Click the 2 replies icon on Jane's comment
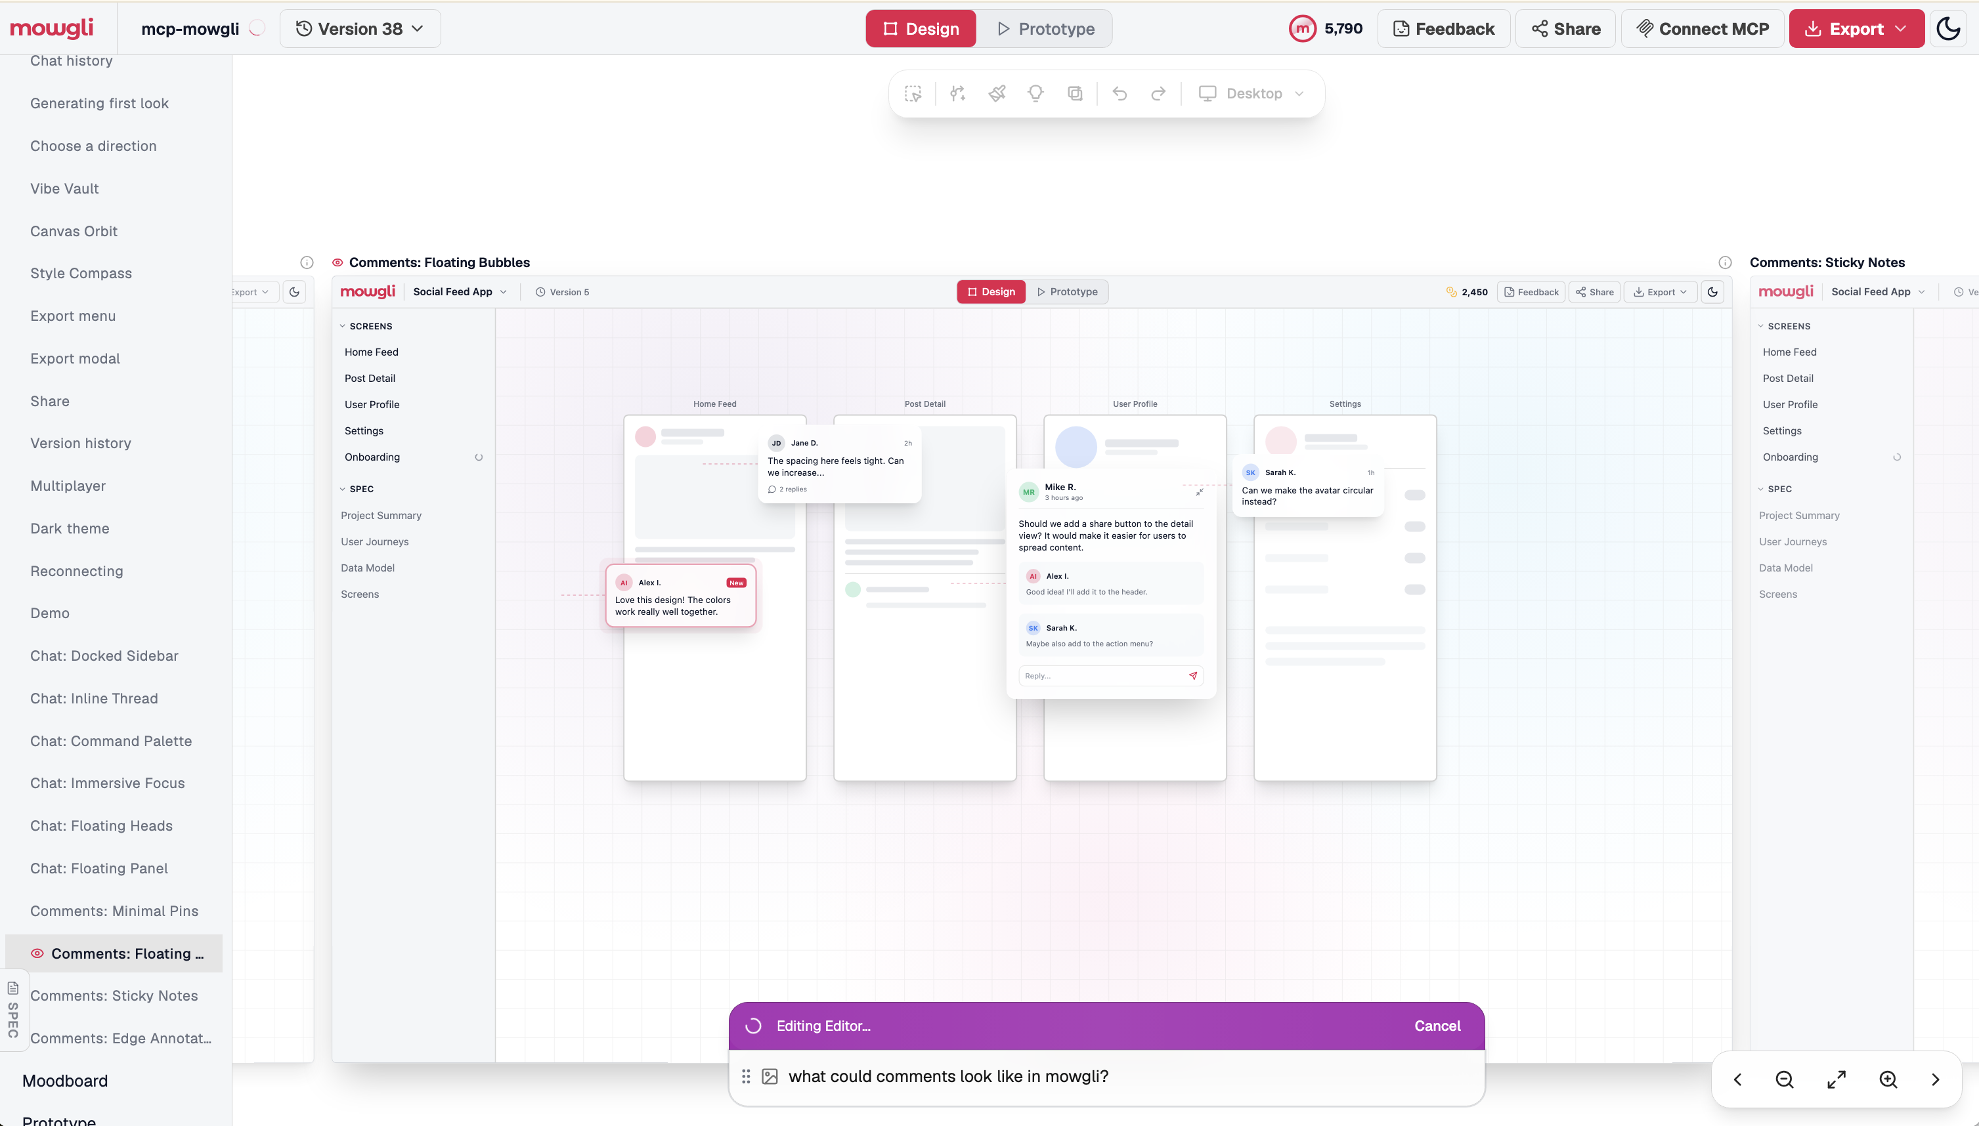Screen dimensions: 1979x1126 [772, 490]
